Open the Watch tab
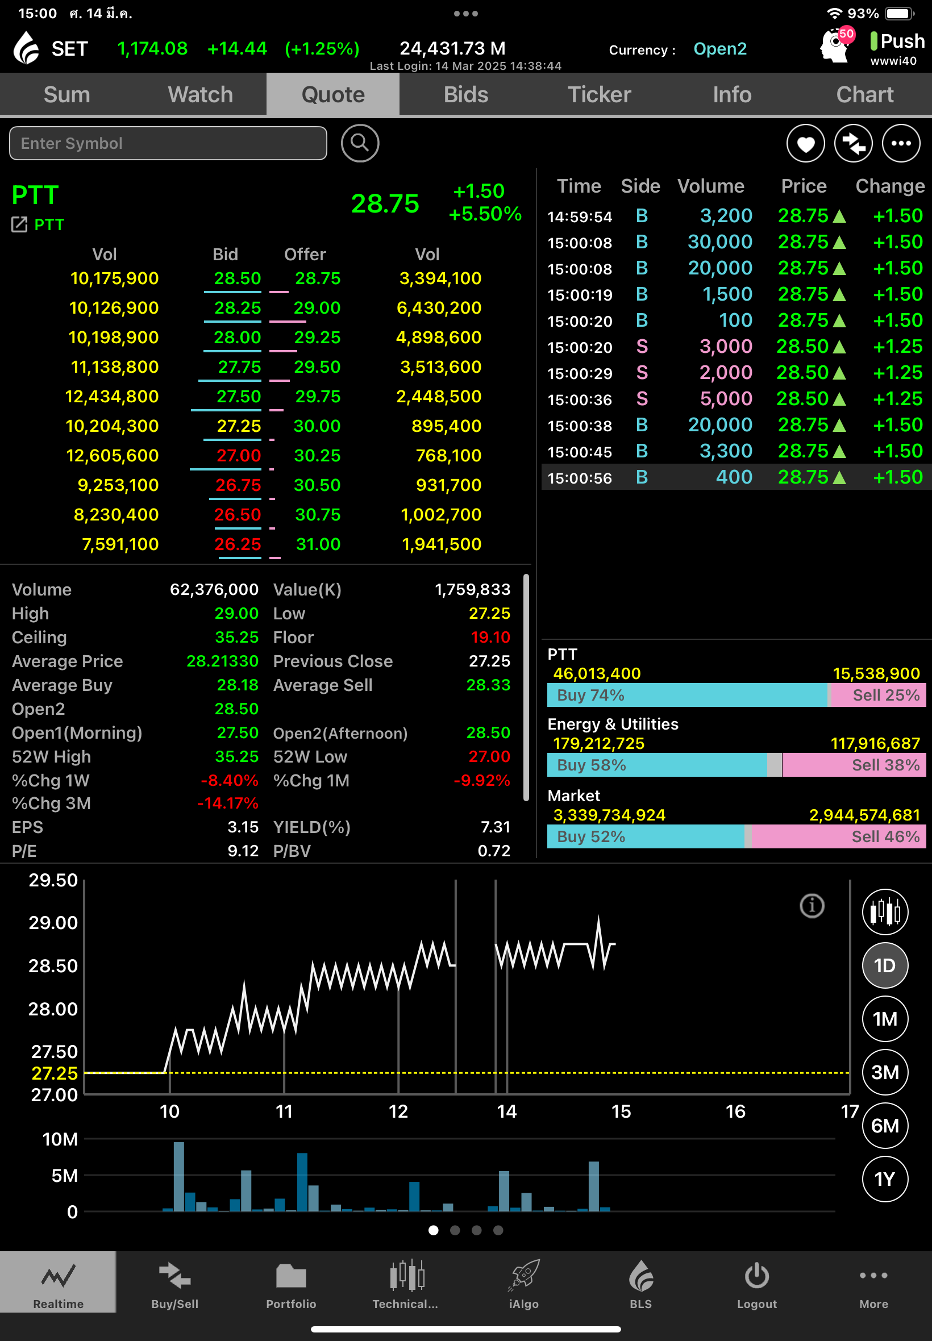Screen dimensions: 932x1341 (200, 94)
